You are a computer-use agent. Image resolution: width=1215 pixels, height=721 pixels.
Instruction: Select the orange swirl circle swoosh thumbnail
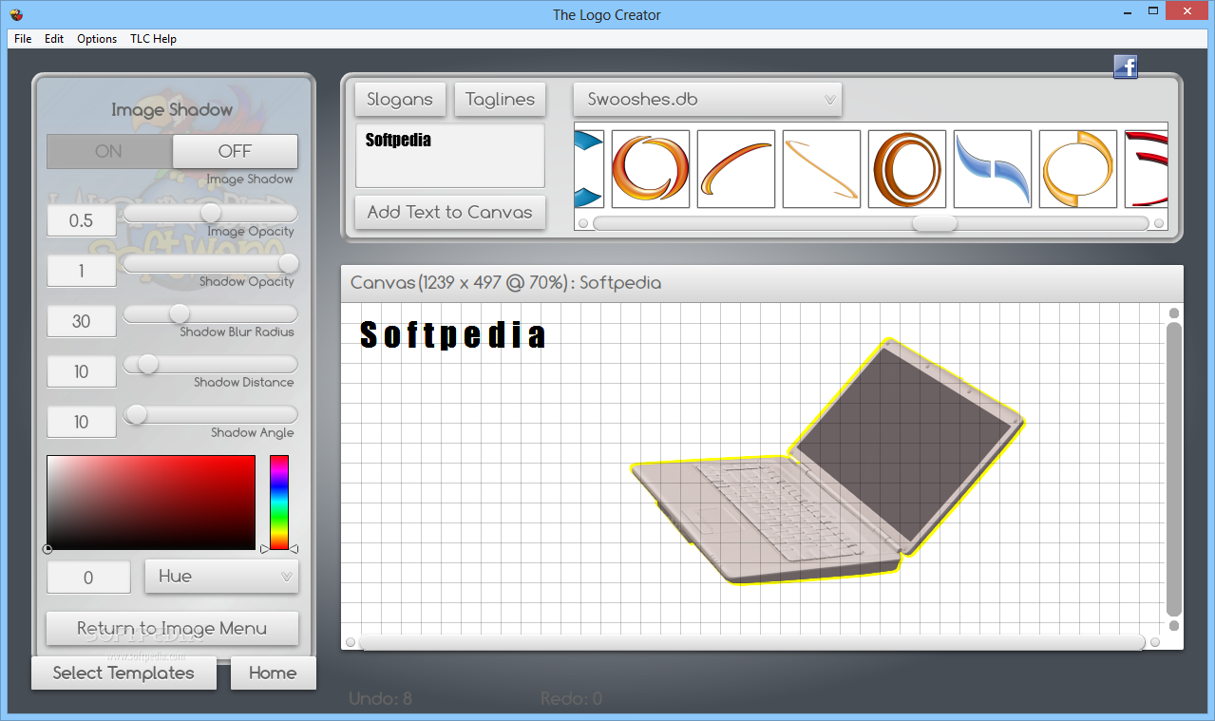(651, 169)
